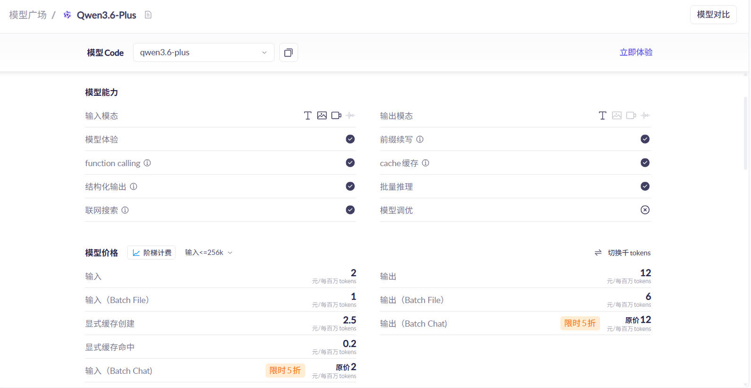
Task: Click the swap arrows icon near 切换千tokens
Action: click(598, 253)
